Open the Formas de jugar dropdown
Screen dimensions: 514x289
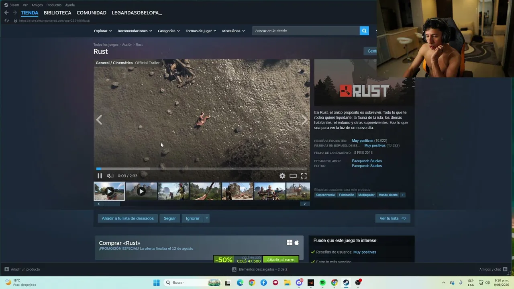point(201,31)
